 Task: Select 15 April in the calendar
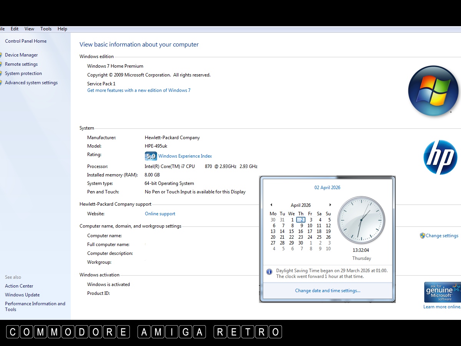click(291, 231)
